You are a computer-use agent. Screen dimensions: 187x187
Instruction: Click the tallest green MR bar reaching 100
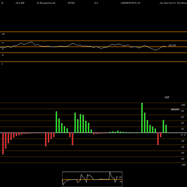pos(142,118)
